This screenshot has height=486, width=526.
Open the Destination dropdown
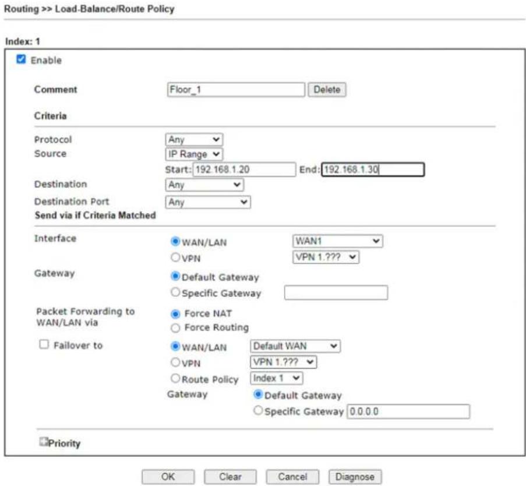coord(204,185)
